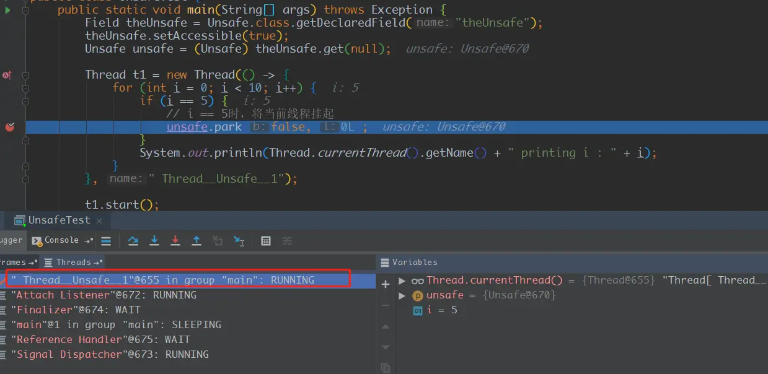Click the Step Over icon
Screen dimensions: 768x374
click(x=133, y=241)
